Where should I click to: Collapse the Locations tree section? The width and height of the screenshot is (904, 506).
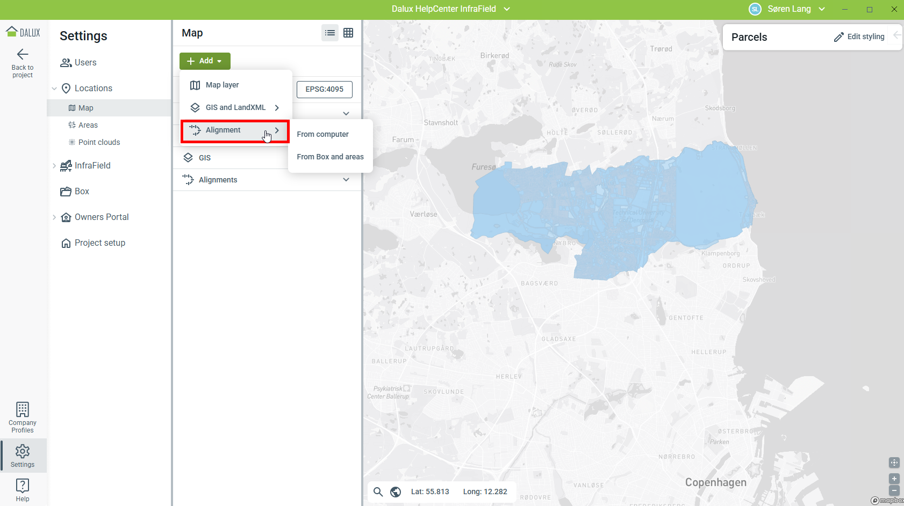coord(54,89)
